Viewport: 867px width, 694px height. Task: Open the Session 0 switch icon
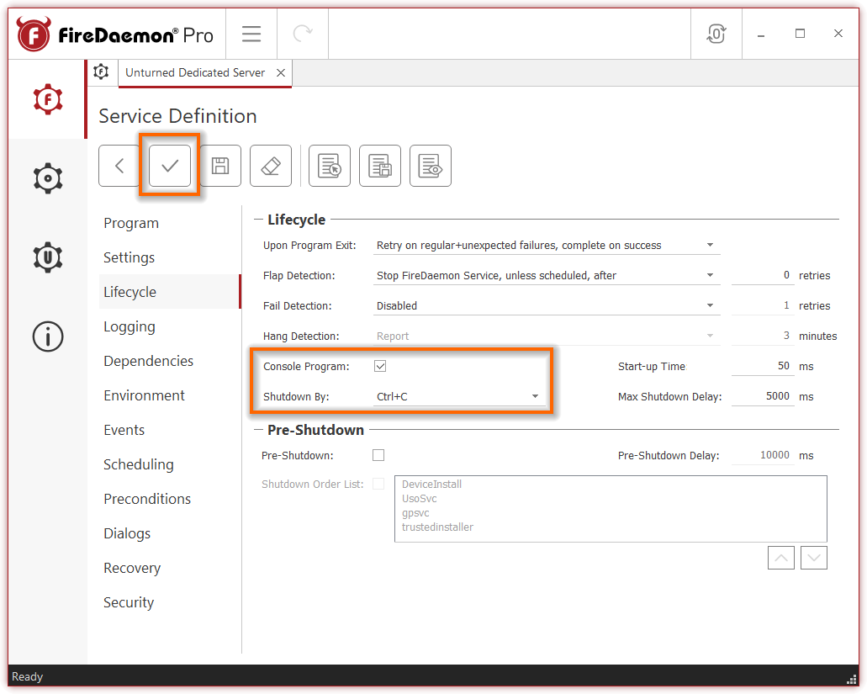point(716,34)
